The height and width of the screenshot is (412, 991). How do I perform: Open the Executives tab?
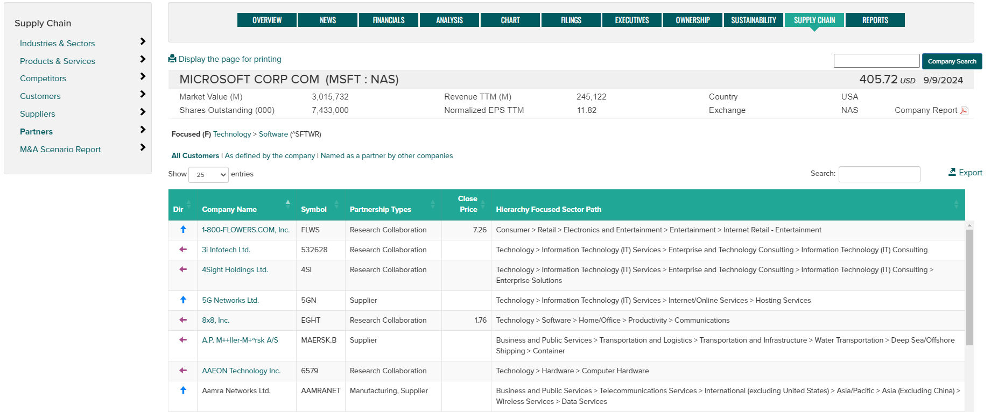click(x=632, y=20)
